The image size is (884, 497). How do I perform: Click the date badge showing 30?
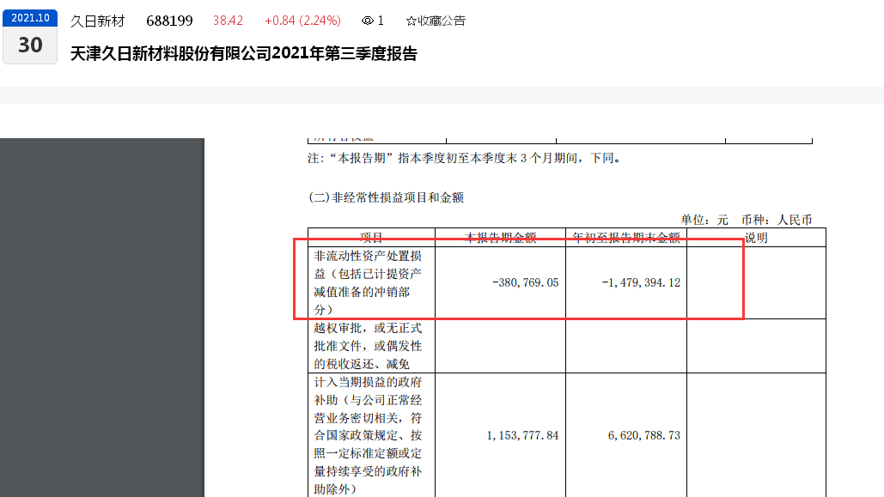(x=30, y=45)
